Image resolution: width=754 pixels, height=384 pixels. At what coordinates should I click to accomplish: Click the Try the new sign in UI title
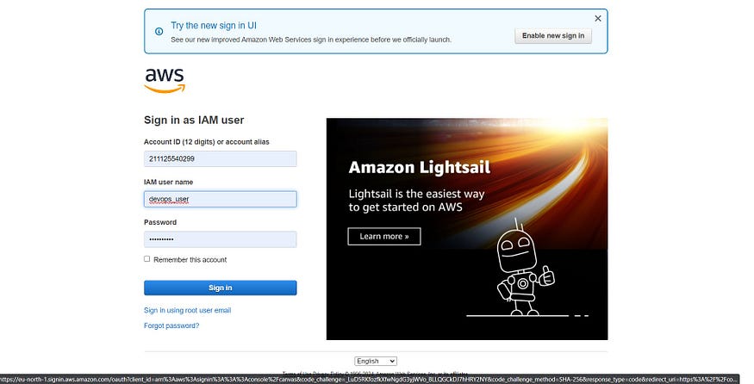click(x=214, y=26)
